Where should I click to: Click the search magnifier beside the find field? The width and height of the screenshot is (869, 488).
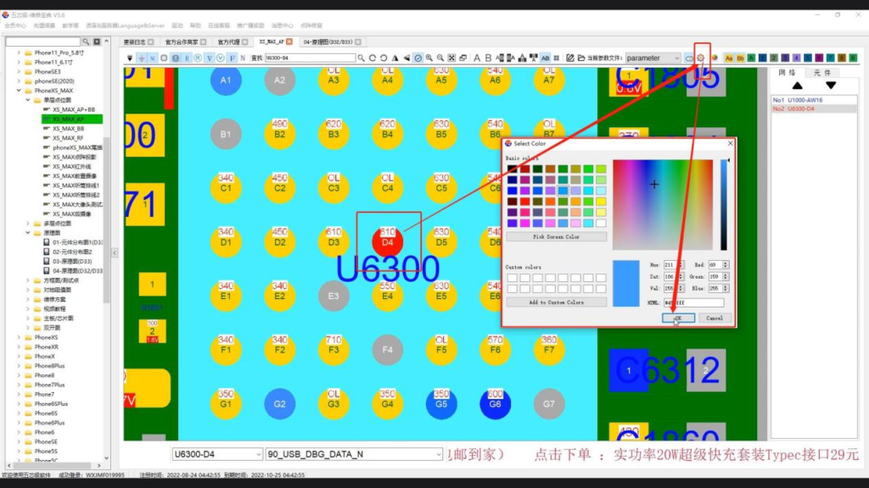pyautogui.click(x=362, y=58)
